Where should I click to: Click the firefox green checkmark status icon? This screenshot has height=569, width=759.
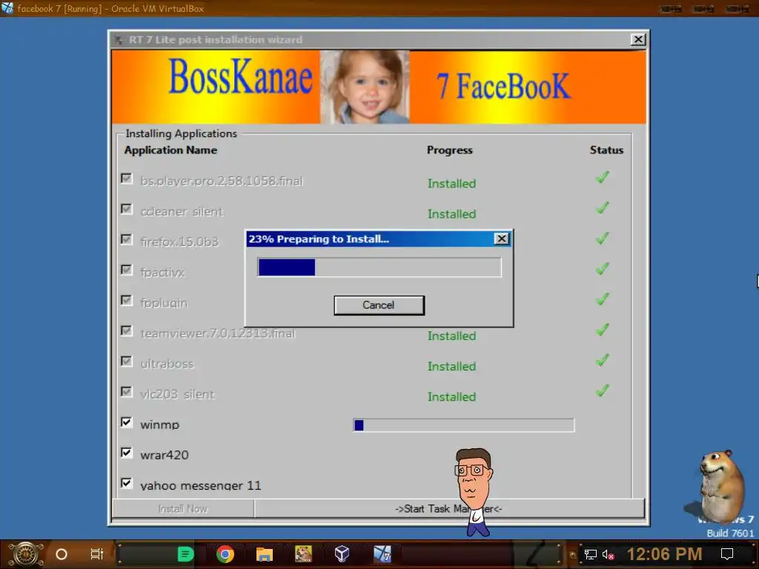point(602,239)
